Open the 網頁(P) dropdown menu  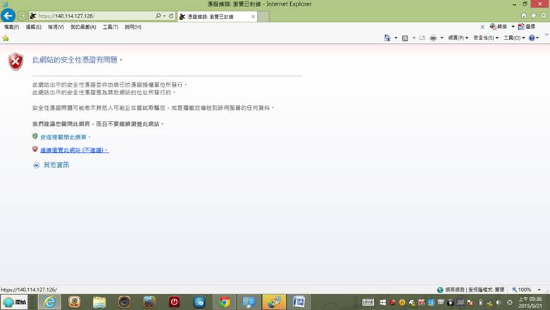pyautogui.click(x=458, y=38)
